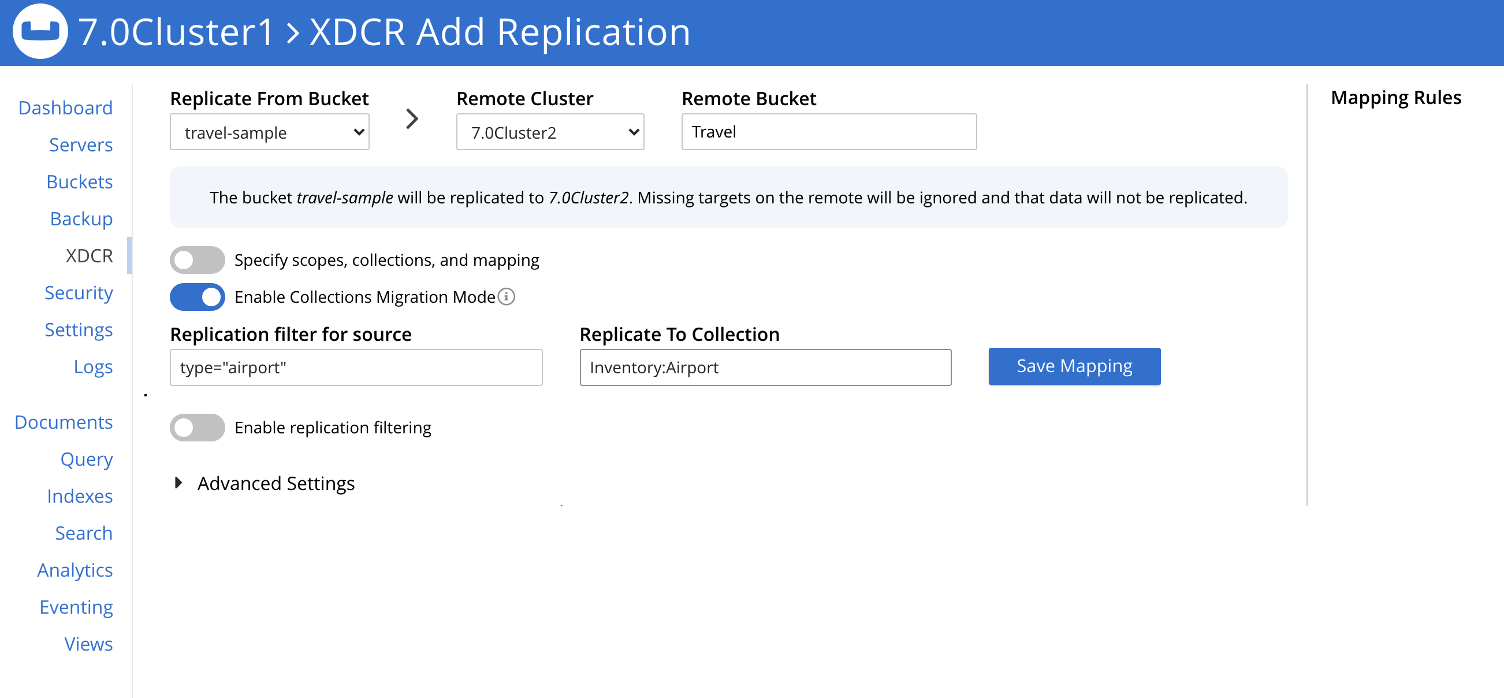The height and width of the screenshot is (698, 1504).
Task: Click the Couchbase logo icon
Action: (40, 32)
